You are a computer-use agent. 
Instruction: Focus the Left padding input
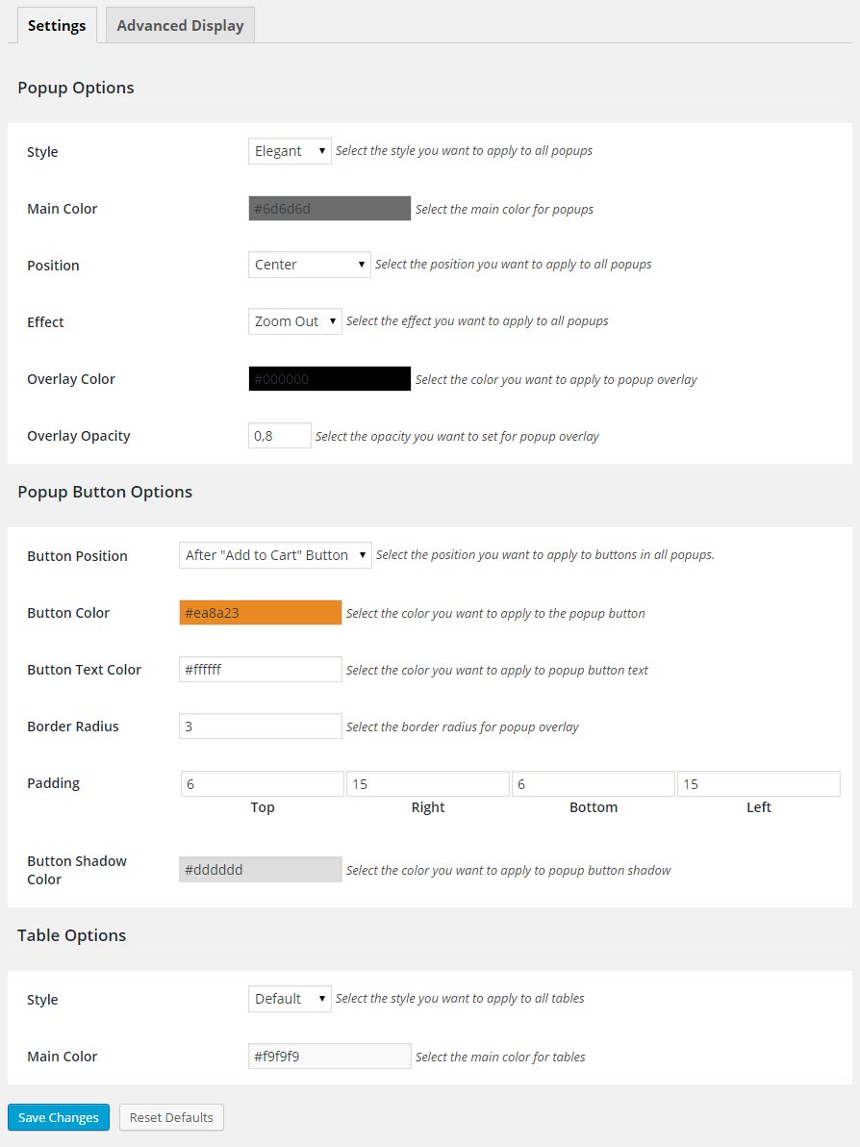pos(759,784)
